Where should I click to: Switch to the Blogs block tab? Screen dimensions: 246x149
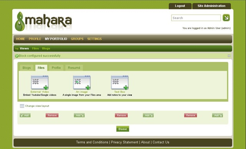pyautogui.click(x=27, y=68)
